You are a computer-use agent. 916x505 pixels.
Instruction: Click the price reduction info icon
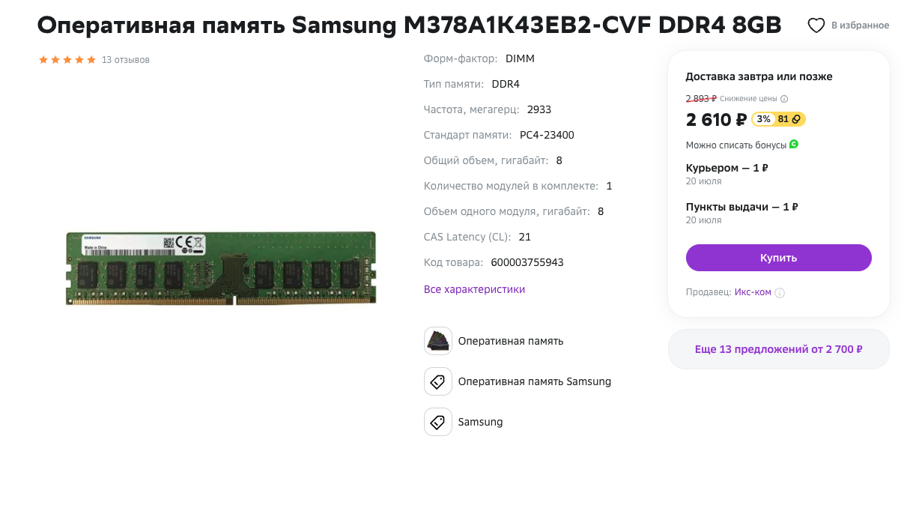click(x=784, y=99)
